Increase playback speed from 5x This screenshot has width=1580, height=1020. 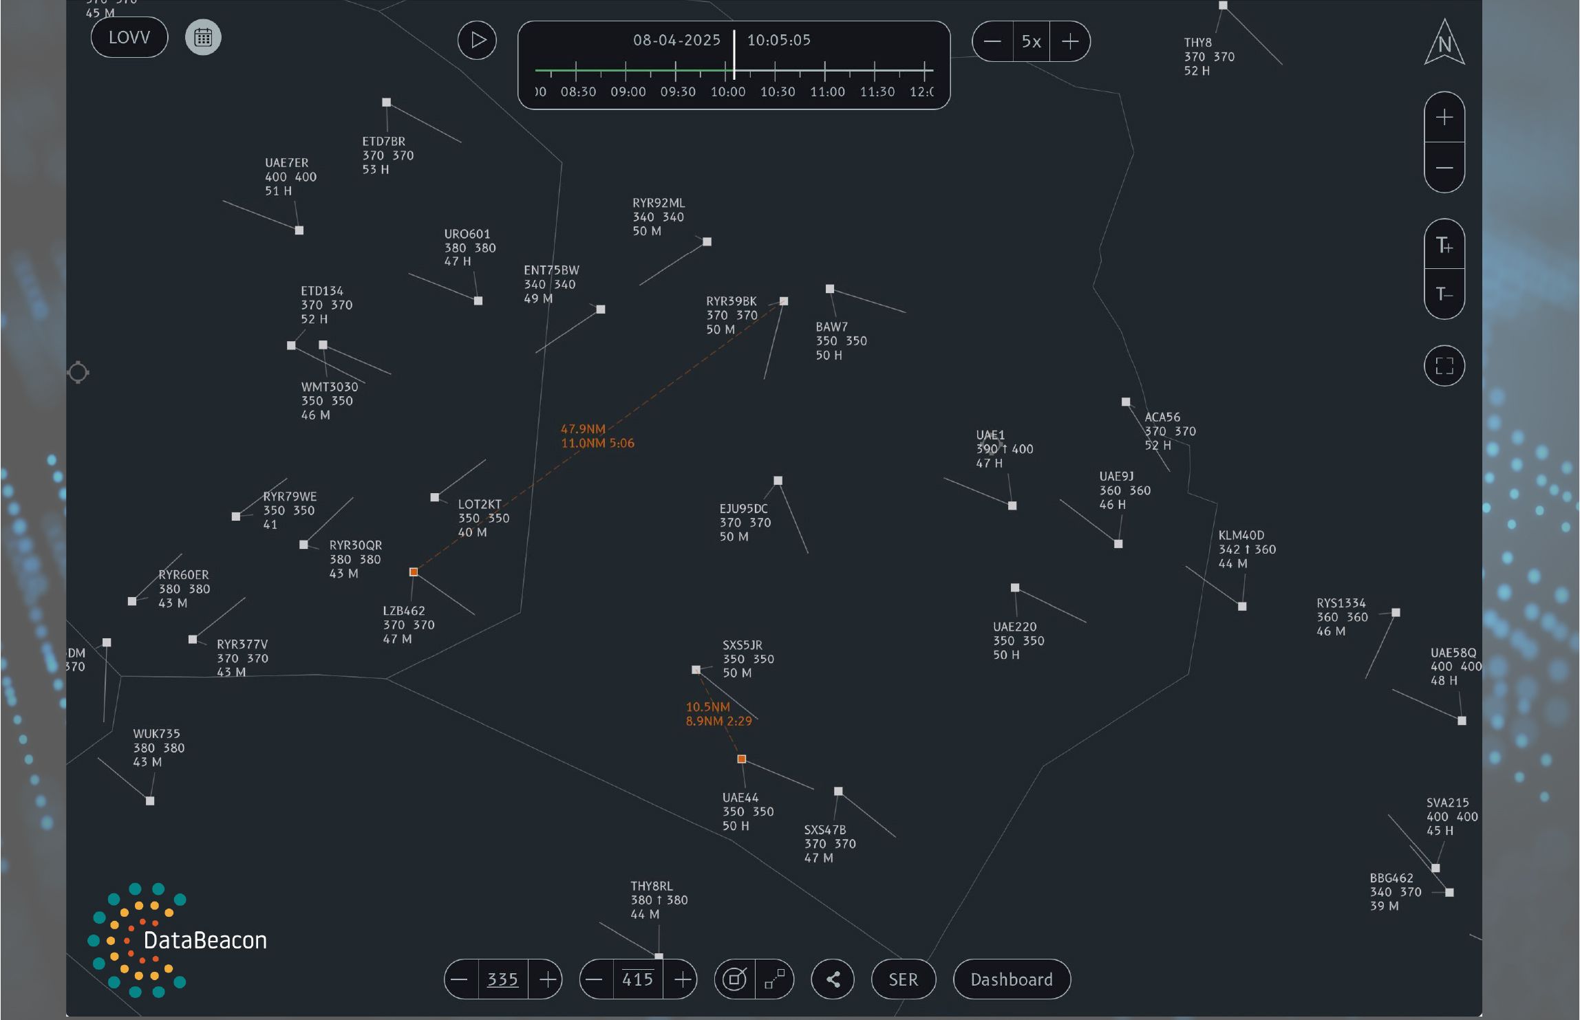(1070, 41)
